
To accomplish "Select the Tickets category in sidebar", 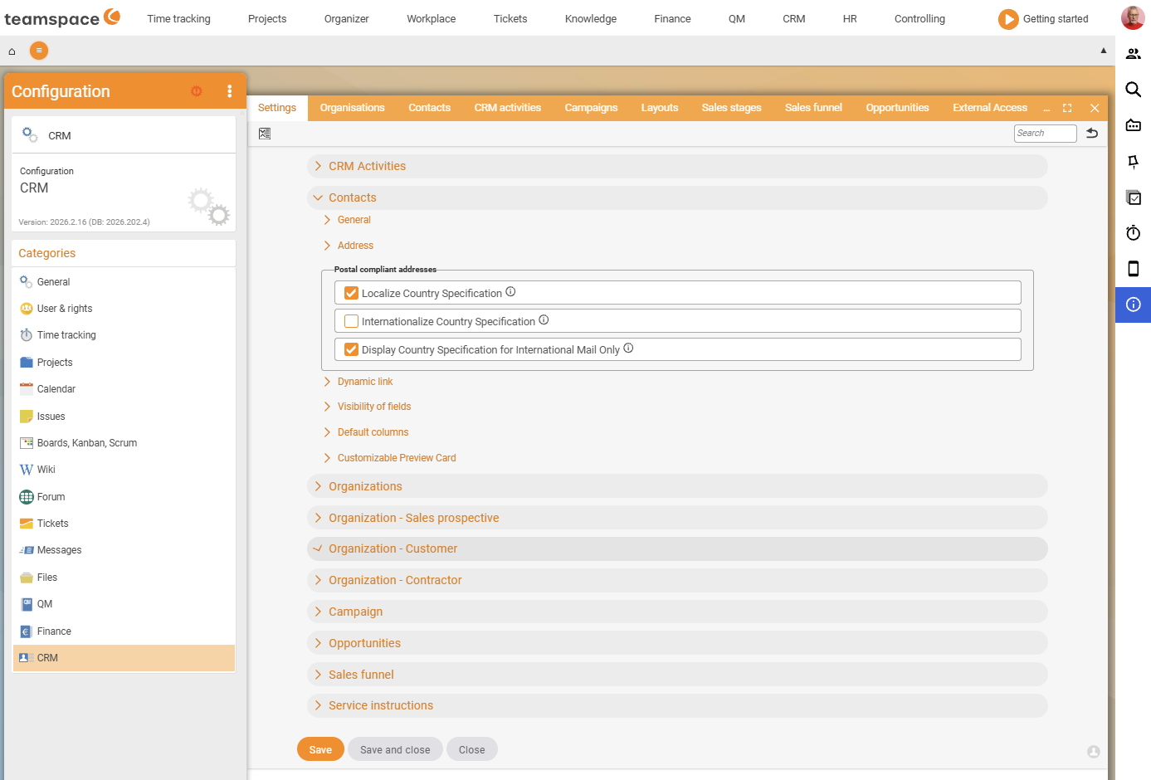I will pyautogui.click(x=124, y=524).
